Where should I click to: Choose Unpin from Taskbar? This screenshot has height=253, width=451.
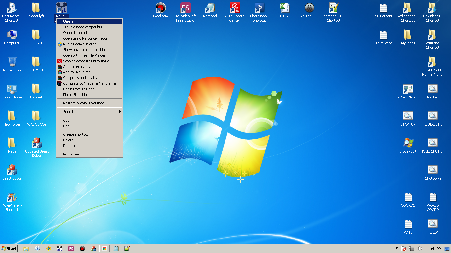click(x=89, y=89)
